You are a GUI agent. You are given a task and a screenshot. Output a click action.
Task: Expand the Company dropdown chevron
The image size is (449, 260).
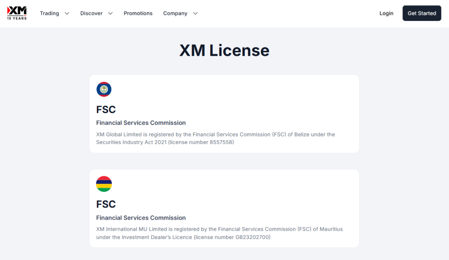click(196, 14)
